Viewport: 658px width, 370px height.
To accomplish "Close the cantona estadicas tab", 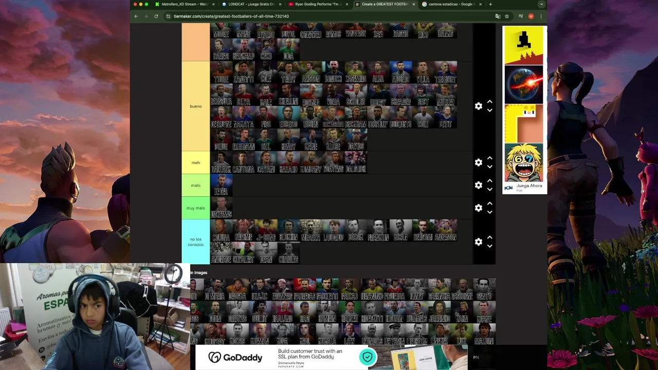I will (x=480, y=4).
